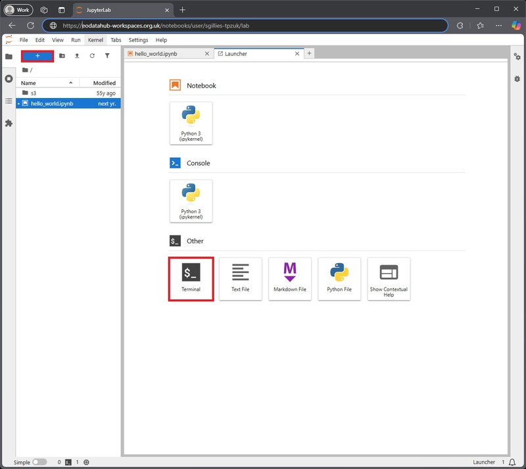The height and width of the screenshot is (469, 526).
Task: Open the s3 folder
Action: coord(34,93)
